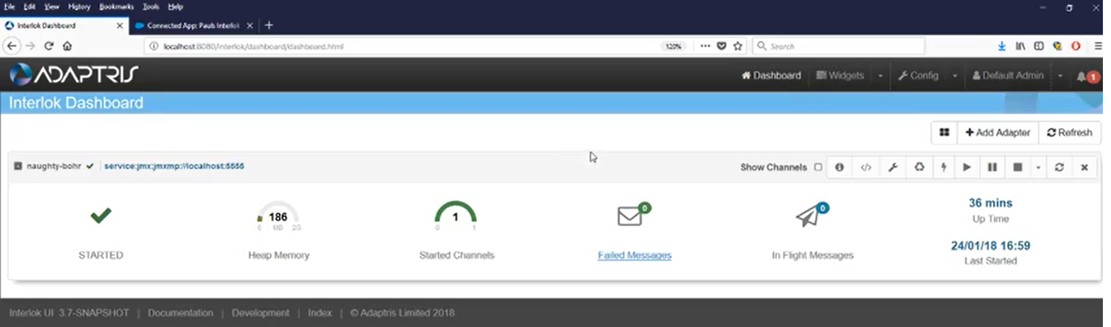Close the Connected App browser tab

coord(251,25)
